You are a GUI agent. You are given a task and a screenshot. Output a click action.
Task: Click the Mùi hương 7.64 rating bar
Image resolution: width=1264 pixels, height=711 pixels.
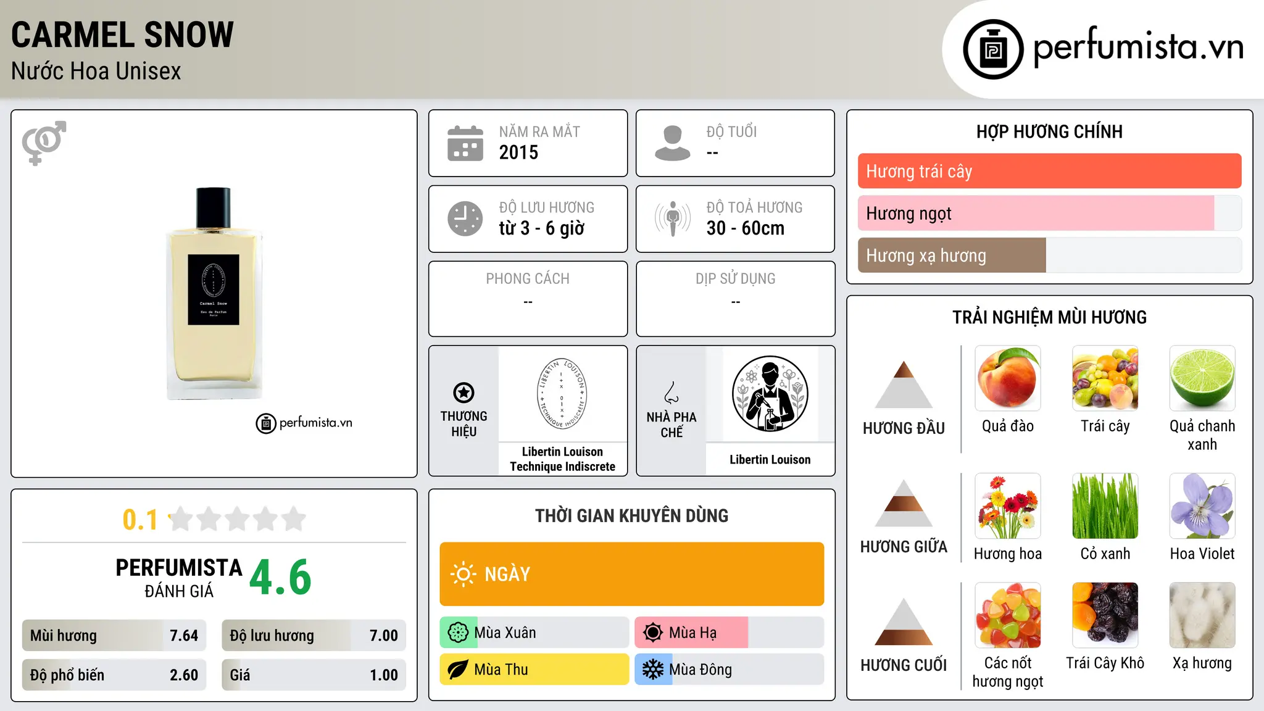coord(114,636)
